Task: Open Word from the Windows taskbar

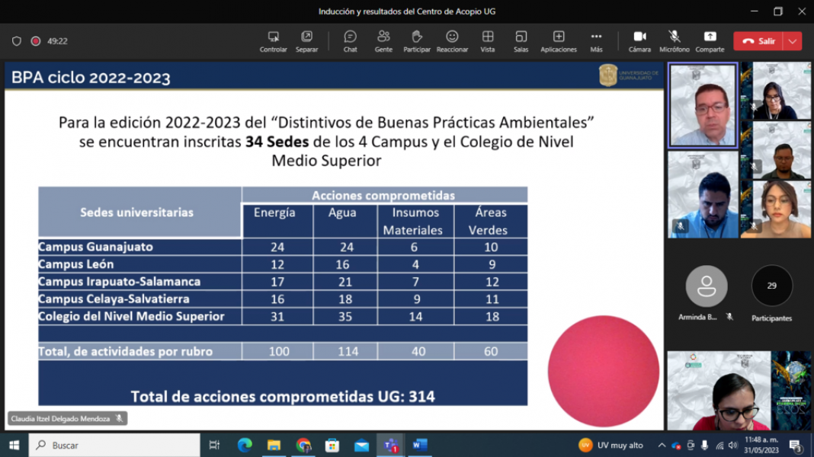Action: pos(420,445)
